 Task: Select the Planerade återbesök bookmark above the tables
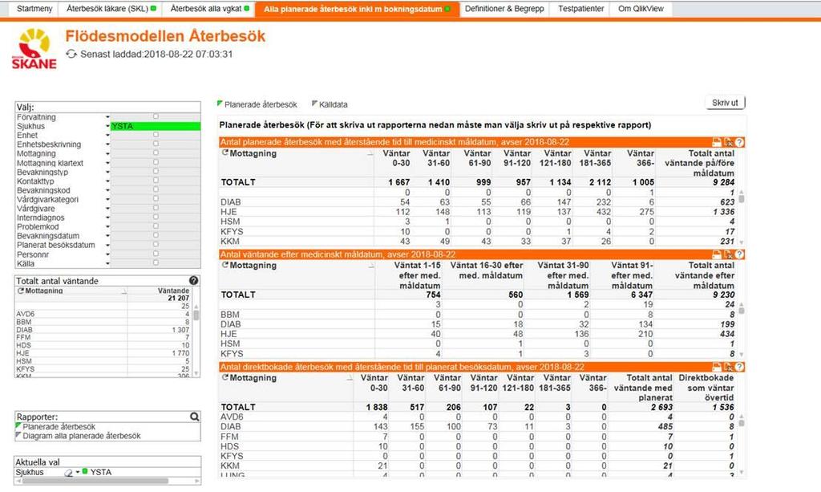(x=261, y=104)
